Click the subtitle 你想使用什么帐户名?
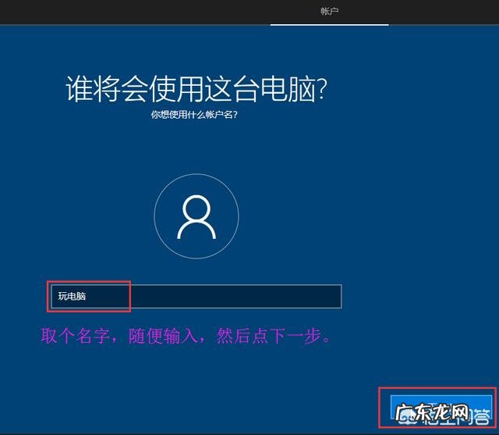Viewport: 499px width, 435px height. 194,115
